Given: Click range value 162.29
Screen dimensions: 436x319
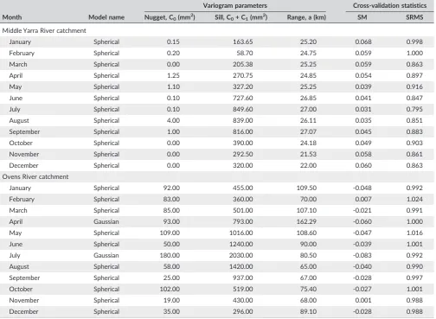Looking at the screenshot, I should [x=306, y=221].
